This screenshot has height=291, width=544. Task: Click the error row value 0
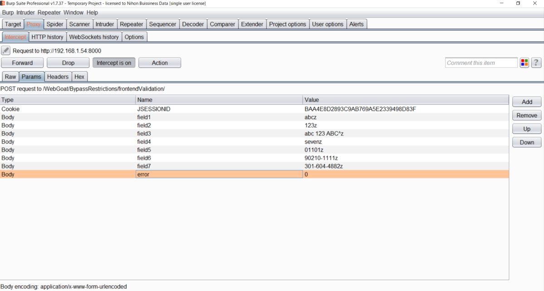coord(406,175)
